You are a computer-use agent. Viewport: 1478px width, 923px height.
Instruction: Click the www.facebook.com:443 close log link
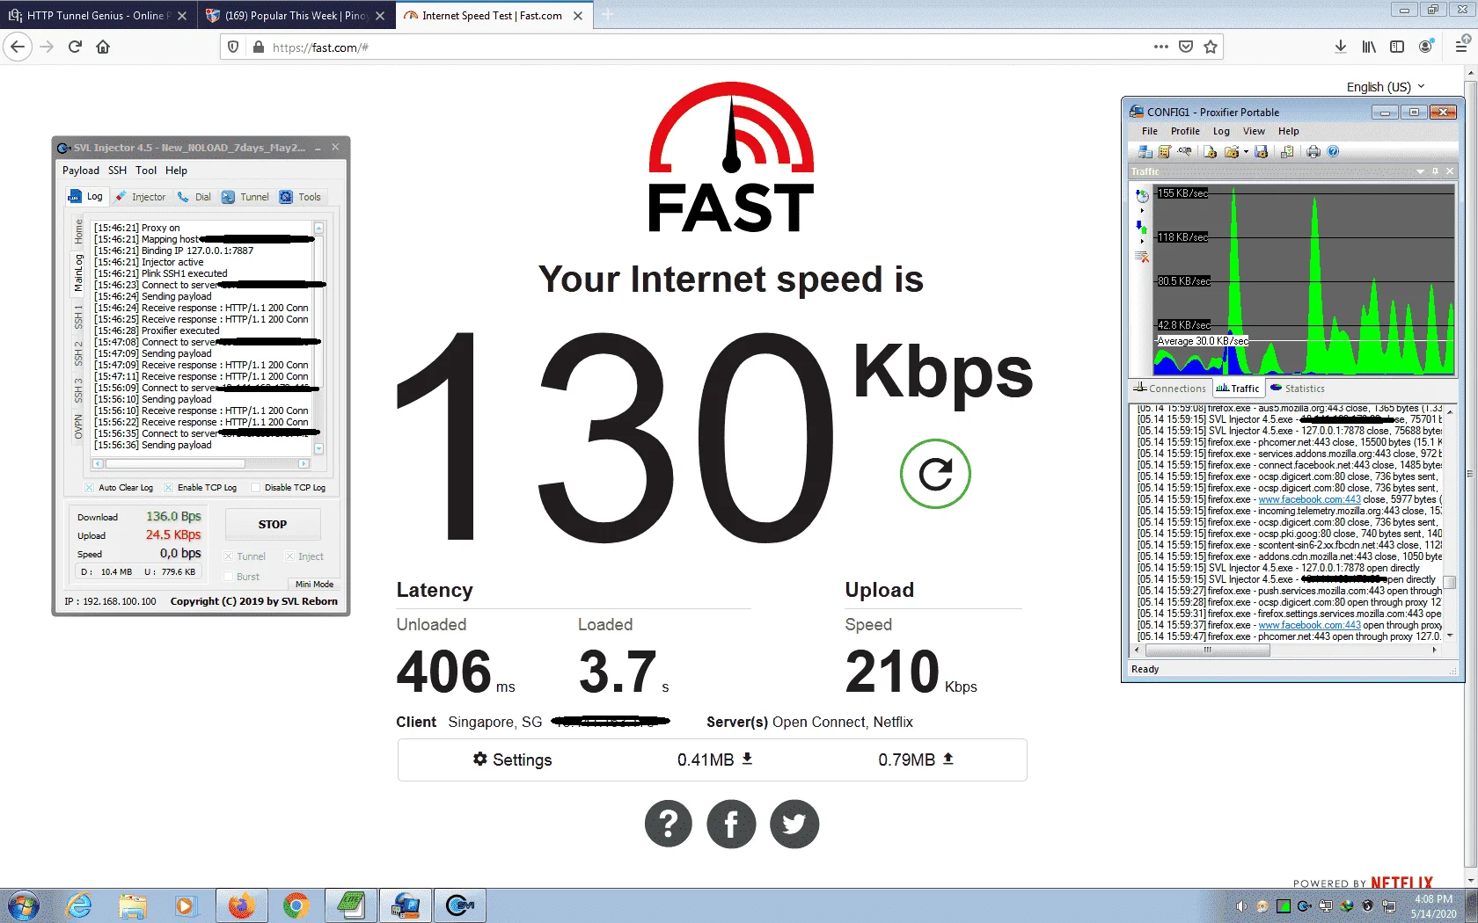1309,499
